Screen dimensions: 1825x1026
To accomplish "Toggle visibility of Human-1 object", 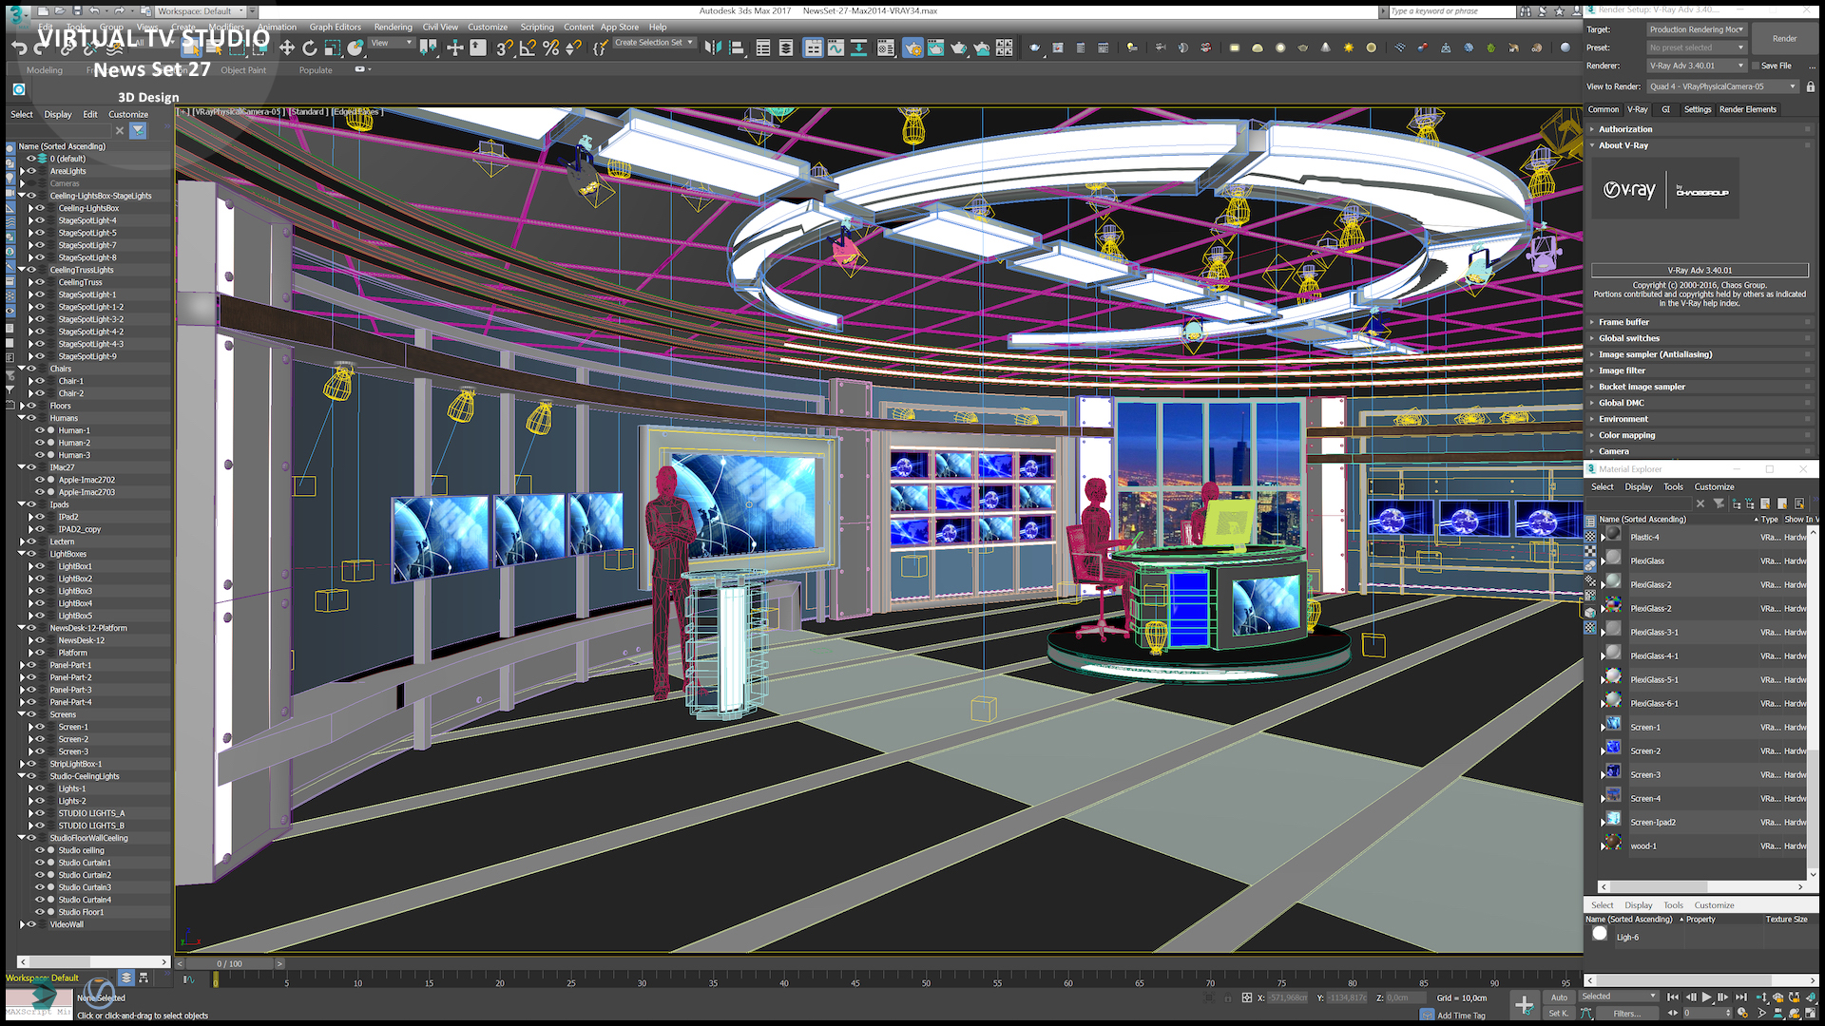I will 40,430.
